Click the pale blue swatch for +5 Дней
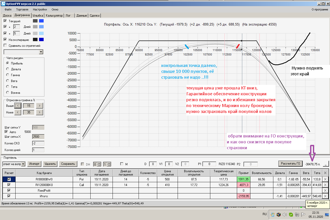330x220 pixels. pyautogui.click(x=41, y=33)
